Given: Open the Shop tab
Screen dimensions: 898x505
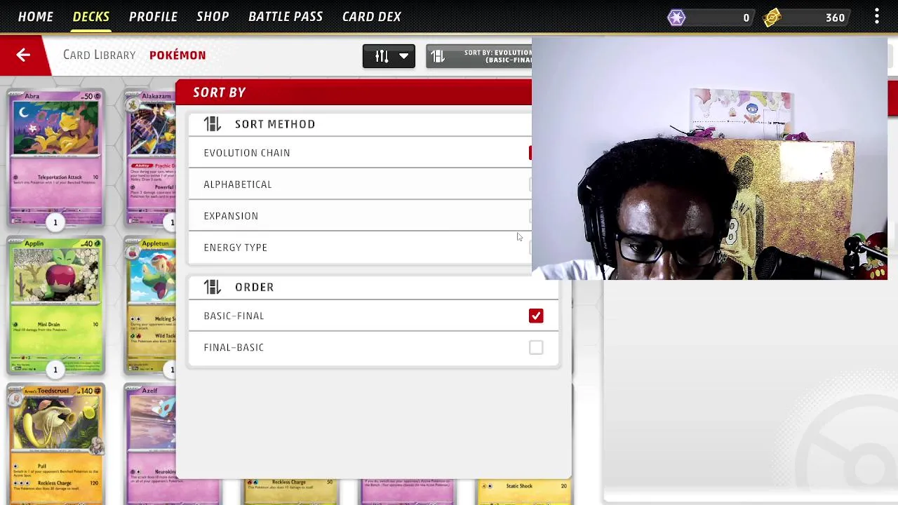Looking at the screenshot, I should 213,16.
